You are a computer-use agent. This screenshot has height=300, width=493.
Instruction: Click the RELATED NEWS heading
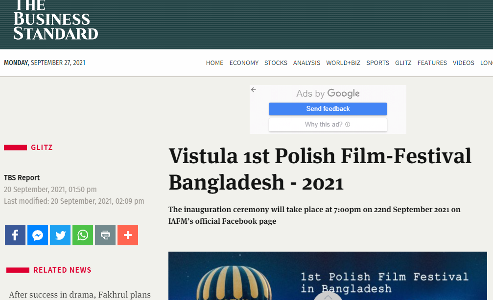point(62,270)
